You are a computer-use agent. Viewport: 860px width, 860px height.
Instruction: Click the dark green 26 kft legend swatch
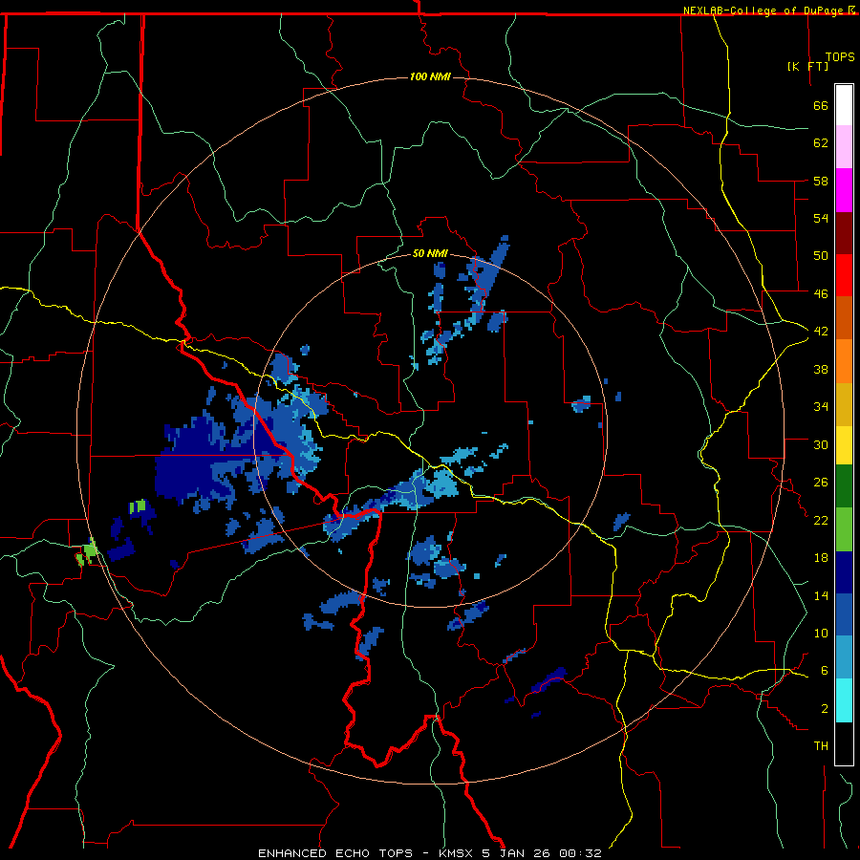pyautogui.click(x=844, y=486)
